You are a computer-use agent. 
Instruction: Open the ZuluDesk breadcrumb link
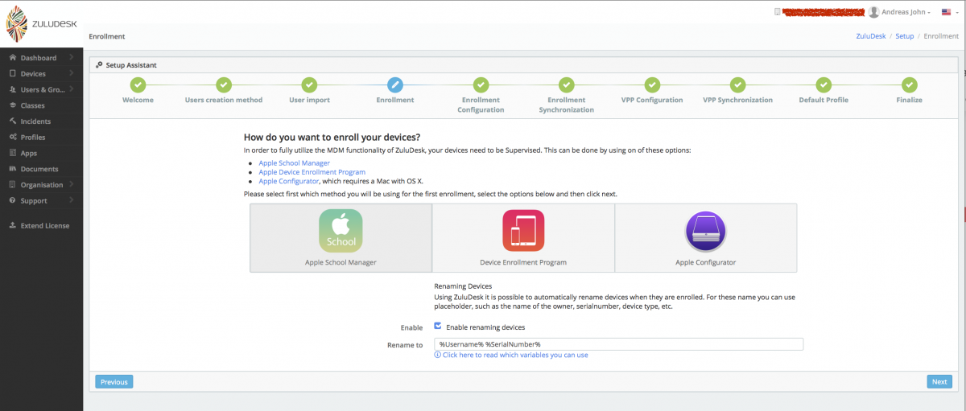(x=869, y=36)
